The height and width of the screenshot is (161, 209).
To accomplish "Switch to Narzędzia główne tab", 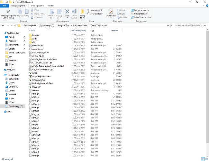I will pyautogui.click(x=19, y=6).
